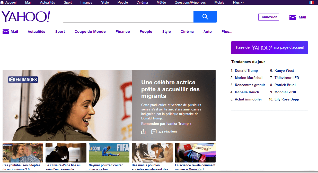Open the Mario Kart science thumbnail
Viewport: 318px width, 173px height.
[x=195, y=153]
